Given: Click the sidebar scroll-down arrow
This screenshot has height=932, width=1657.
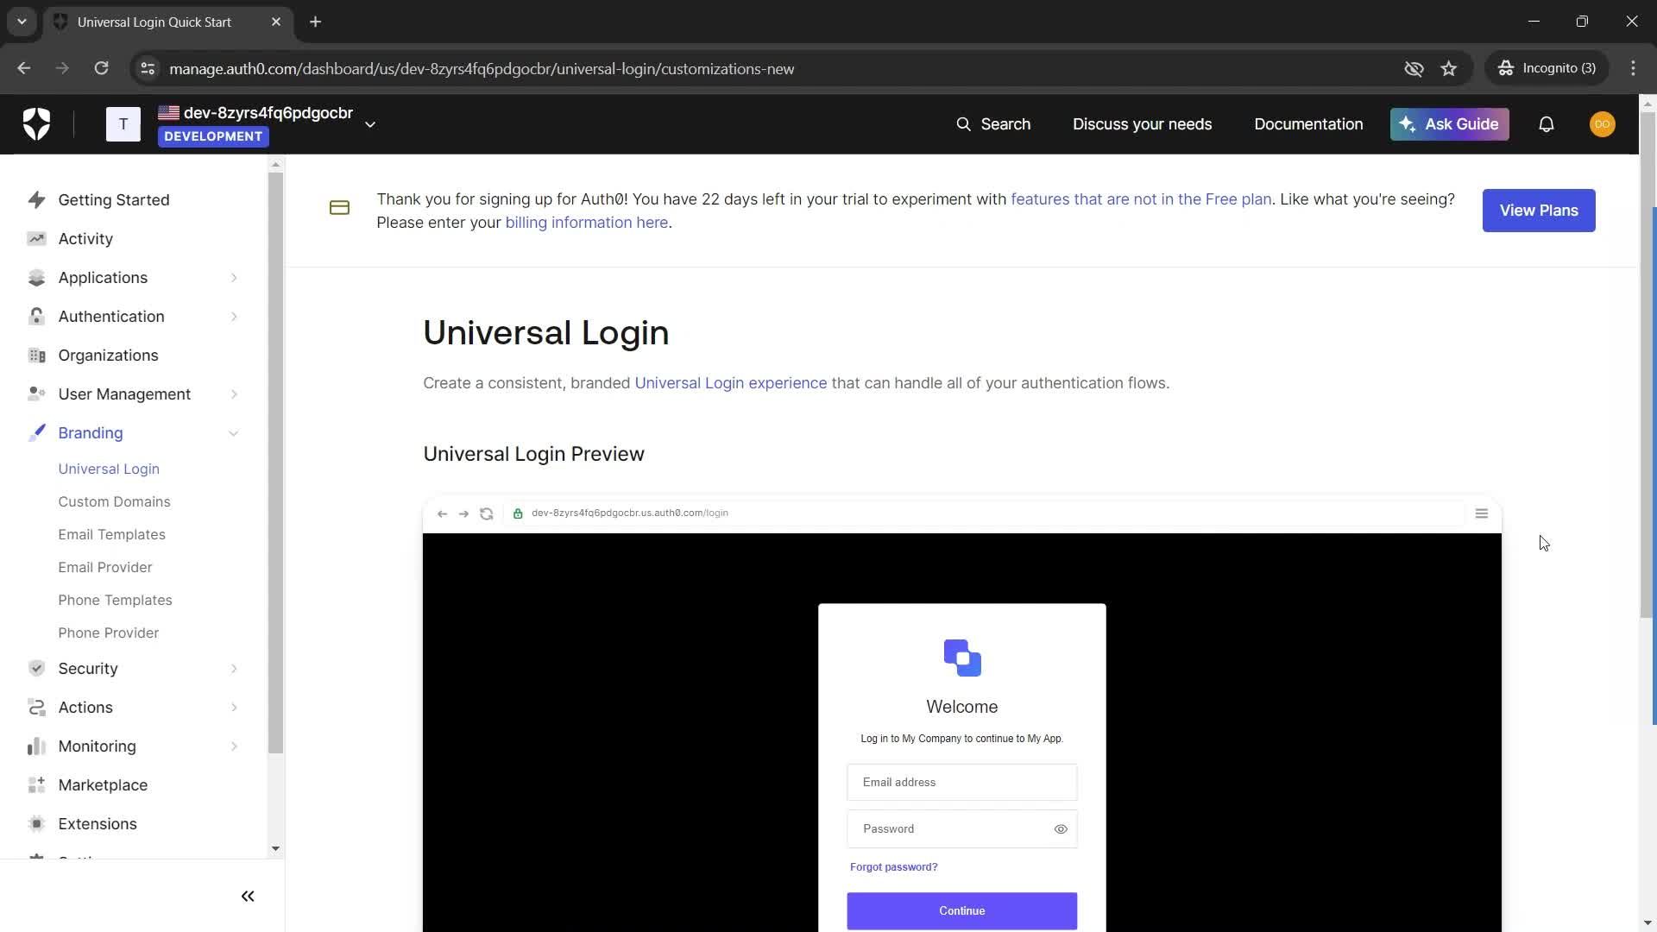Looking at the screenshot, I should (275, 849).
